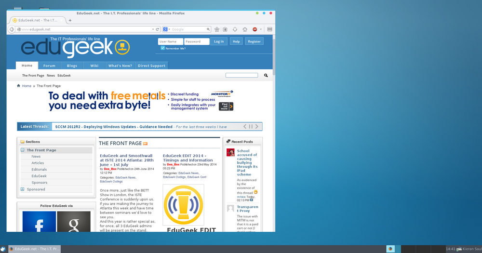Open the Firefox hamburger menu
This screenshot has height=253, width=482.
[269, 29]
